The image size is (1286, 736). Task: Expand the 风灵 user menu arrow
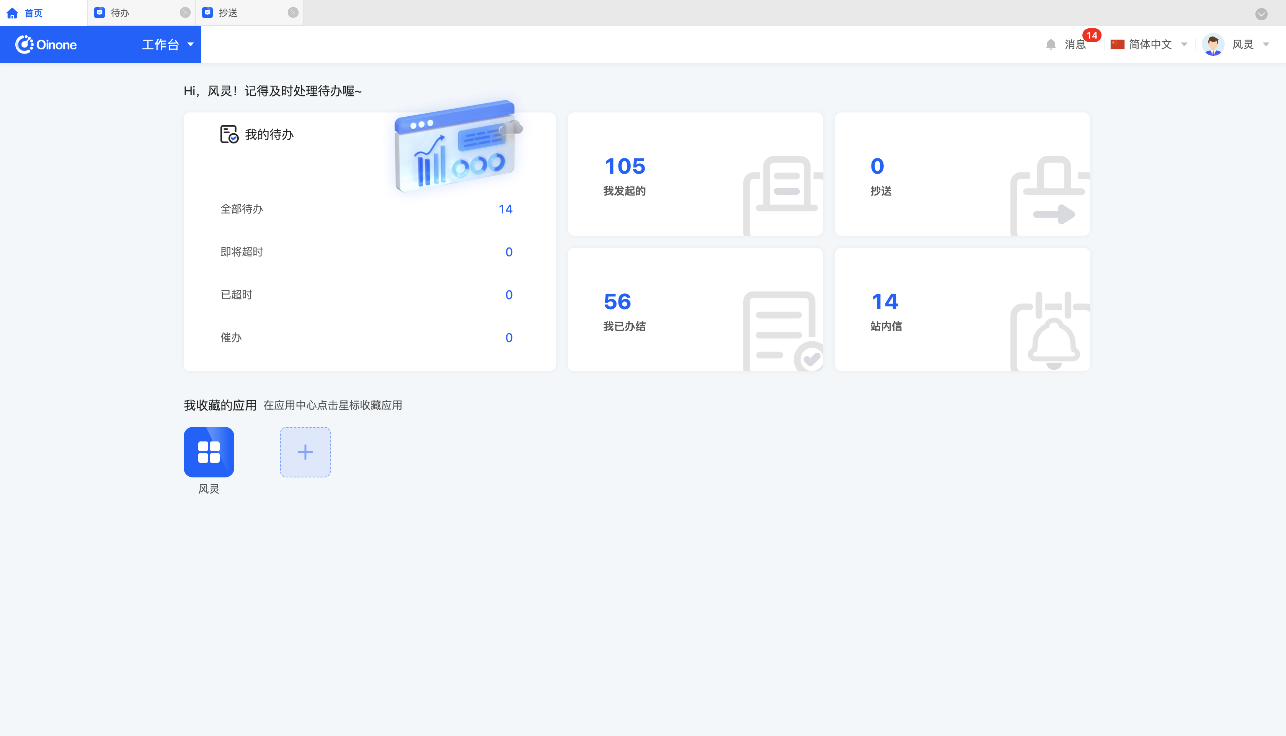pyautogui.click(x=1266, y=44)
